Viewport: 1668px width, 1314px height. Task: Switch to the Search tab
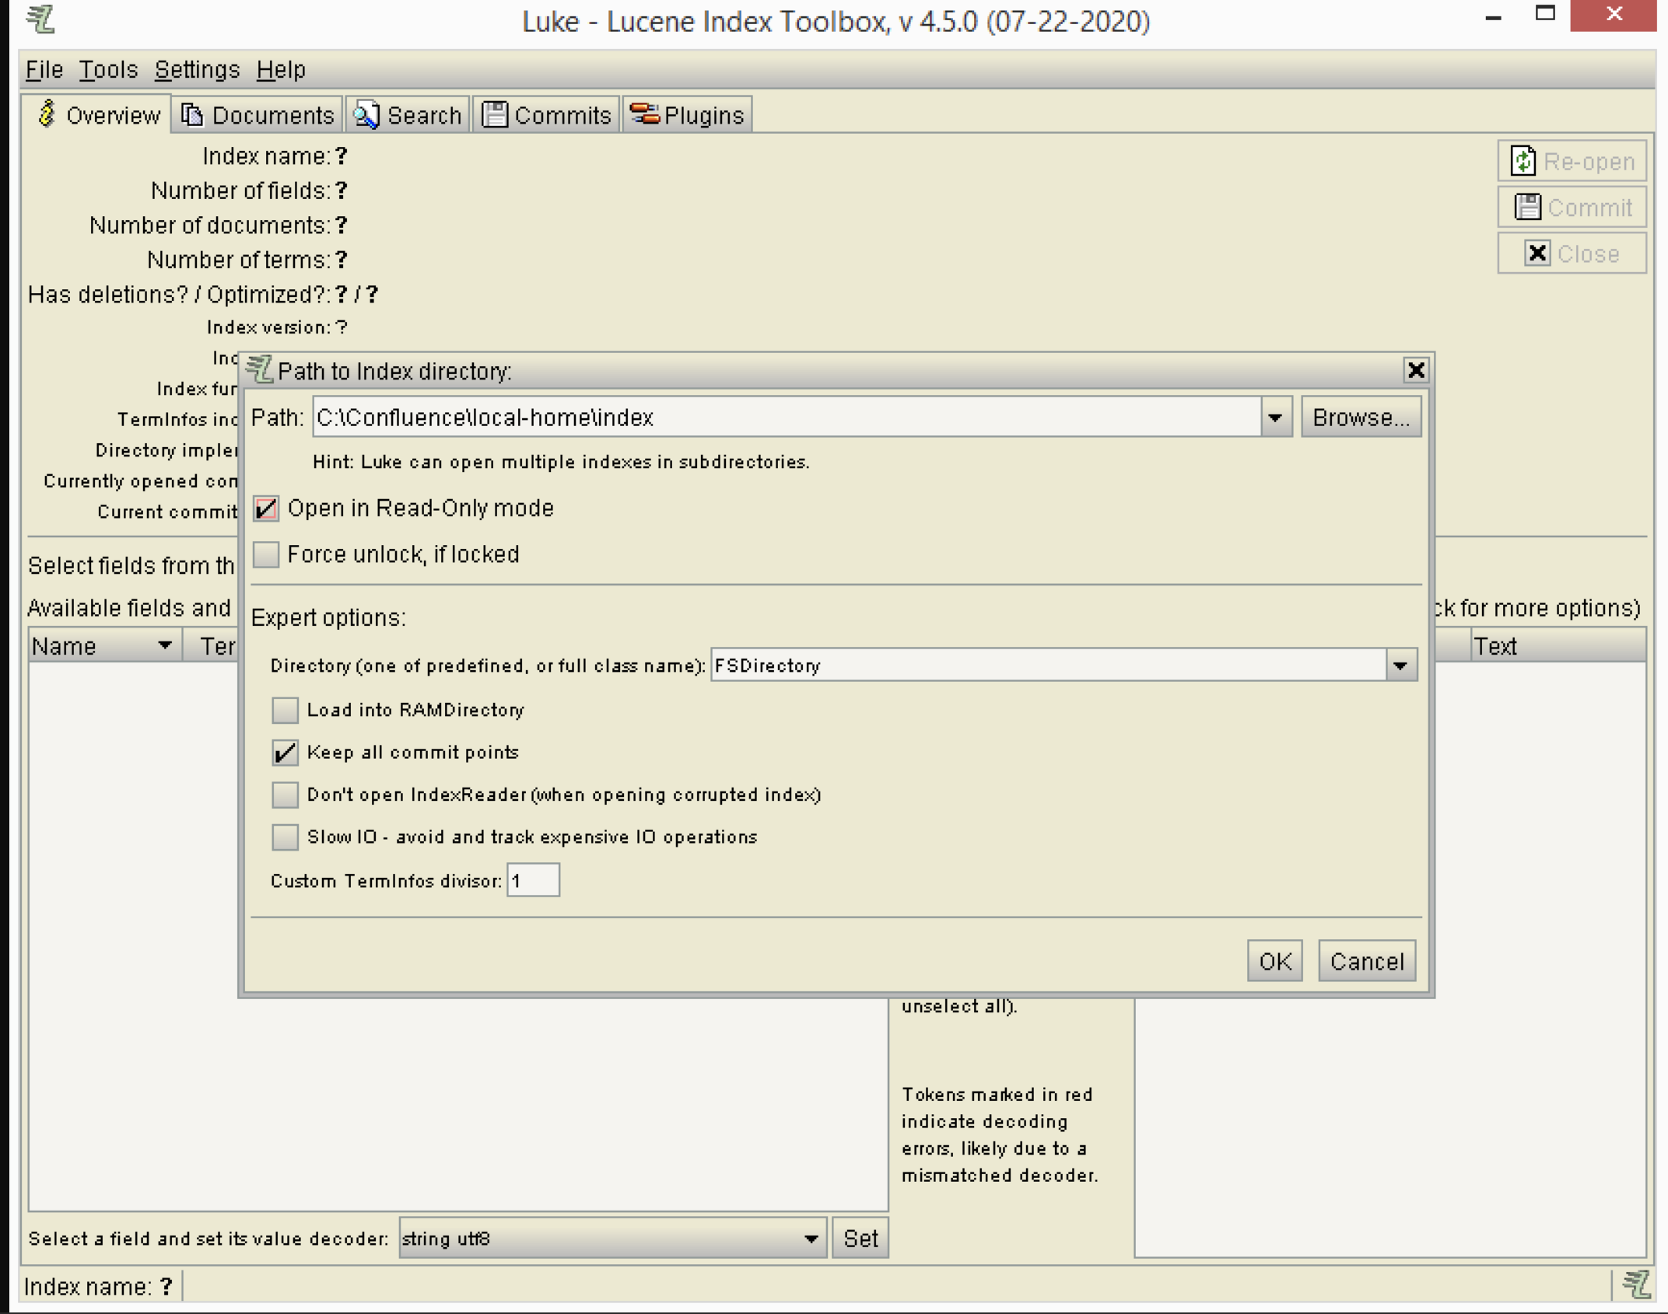point(408,115)
